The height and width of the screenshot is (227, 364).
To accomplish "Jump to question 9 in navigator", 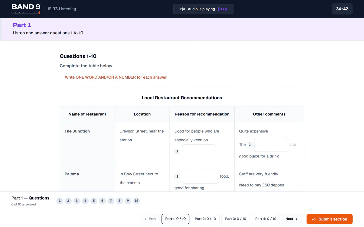I will pos(128,201).
